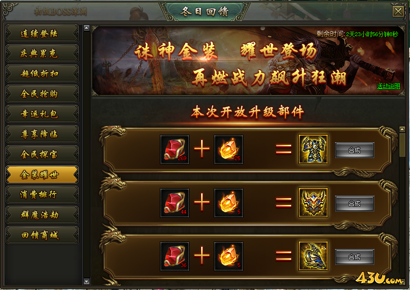Open the 活动说明 event description link
The width and height of the screenshot is (410, 290).
pyautogui.click(x=388, y=86)
